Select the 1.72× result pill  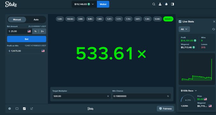(x=128, y=19)
